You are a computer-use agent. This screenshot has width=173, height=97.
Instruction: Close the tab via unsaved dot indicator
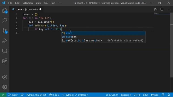coord(40,9)
